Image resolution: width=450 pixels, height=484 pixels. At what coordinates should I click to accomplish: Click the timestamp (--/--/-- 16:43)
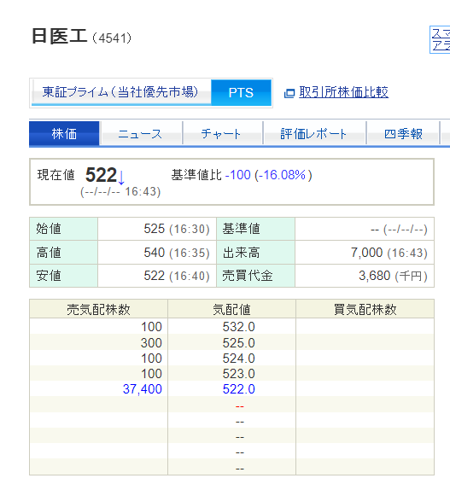120,192
